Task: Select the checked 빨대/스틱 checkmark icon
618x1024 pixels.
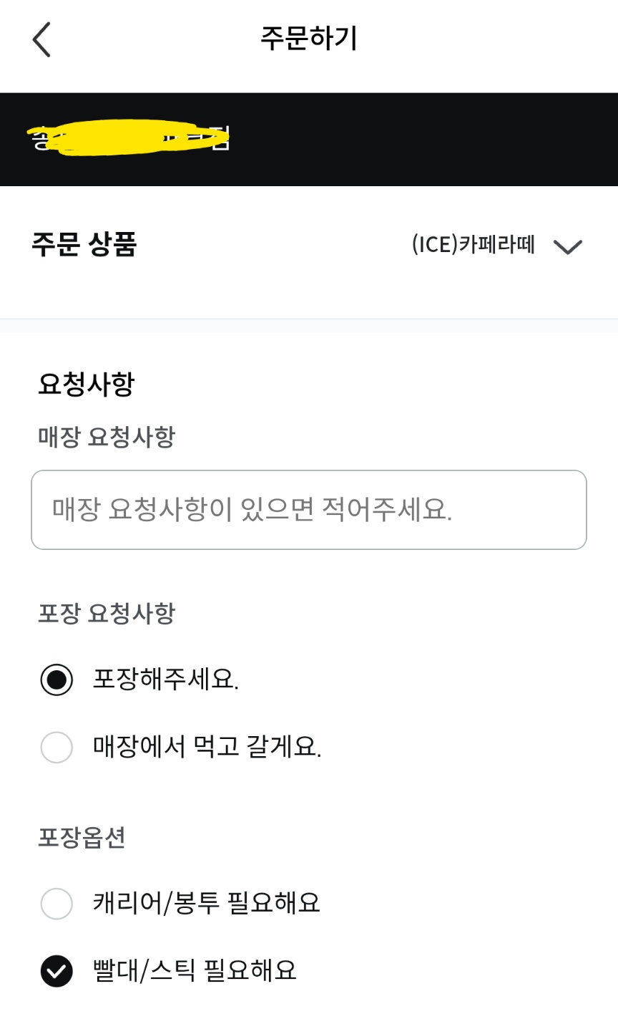Action: pos(57,972)
